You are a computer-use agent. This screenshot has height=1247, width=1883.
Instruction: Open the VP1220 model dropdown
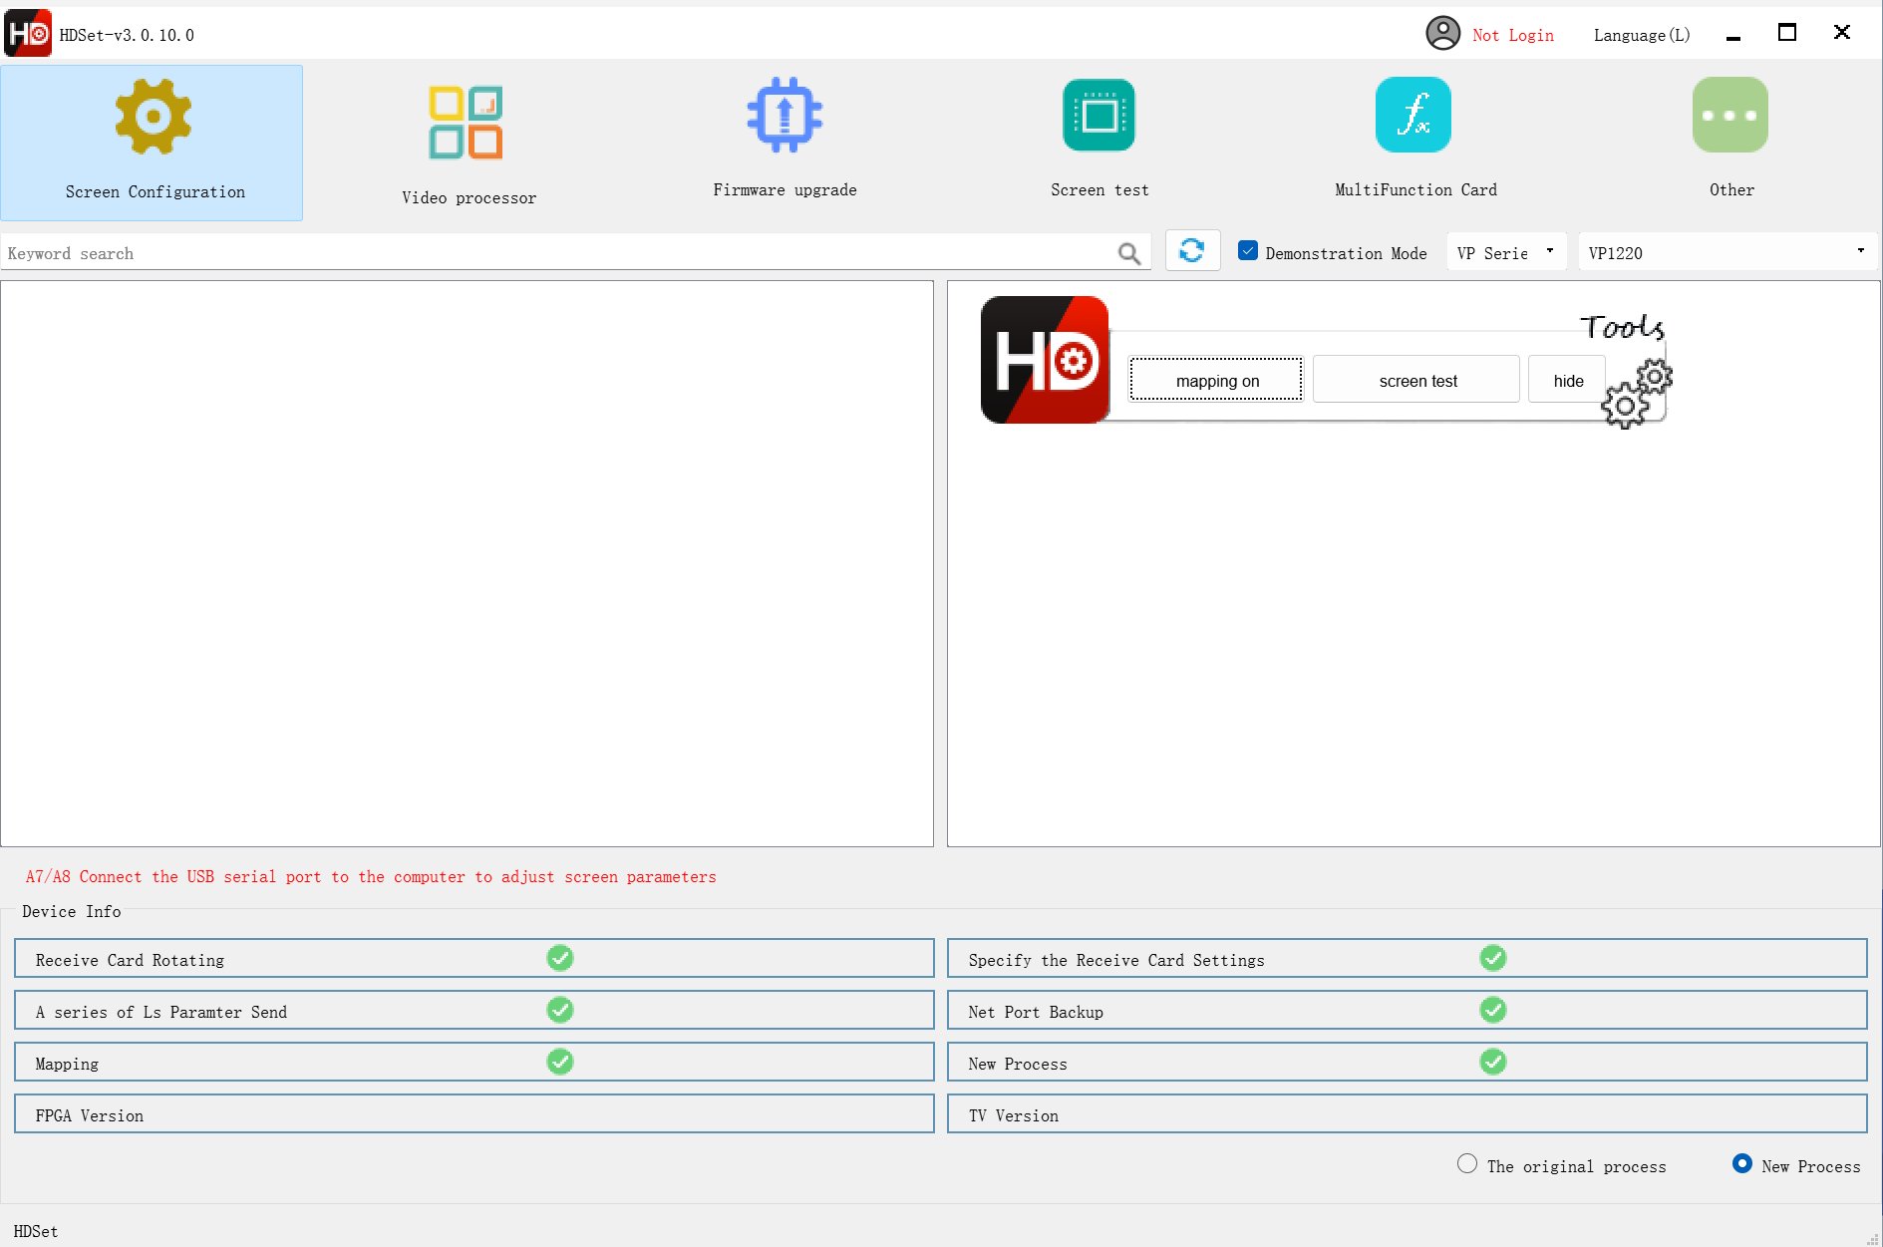pos(1727,252)
